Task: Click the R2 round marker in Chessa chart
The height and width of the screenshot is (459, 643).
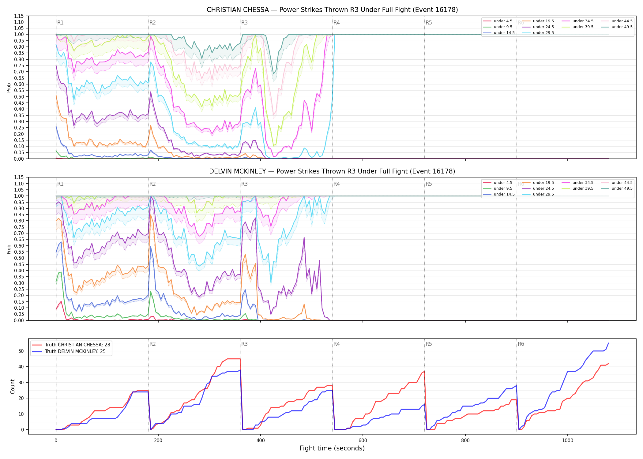Action: coord(152,23)
